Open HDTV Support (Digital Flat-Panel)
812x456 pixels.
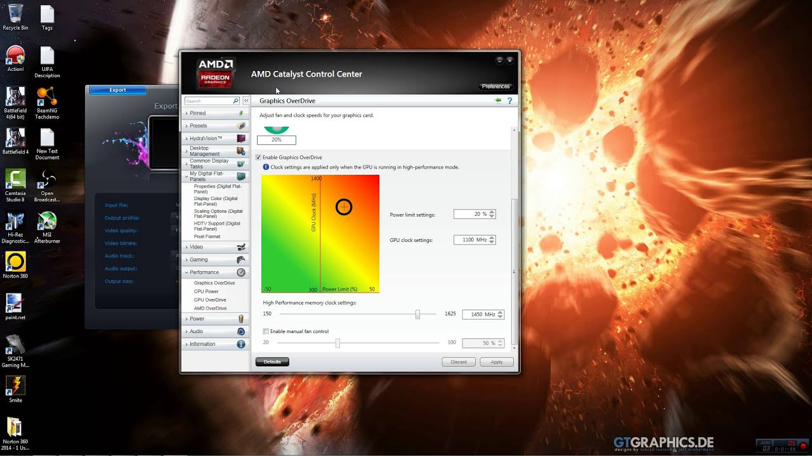tap(217, 225)
